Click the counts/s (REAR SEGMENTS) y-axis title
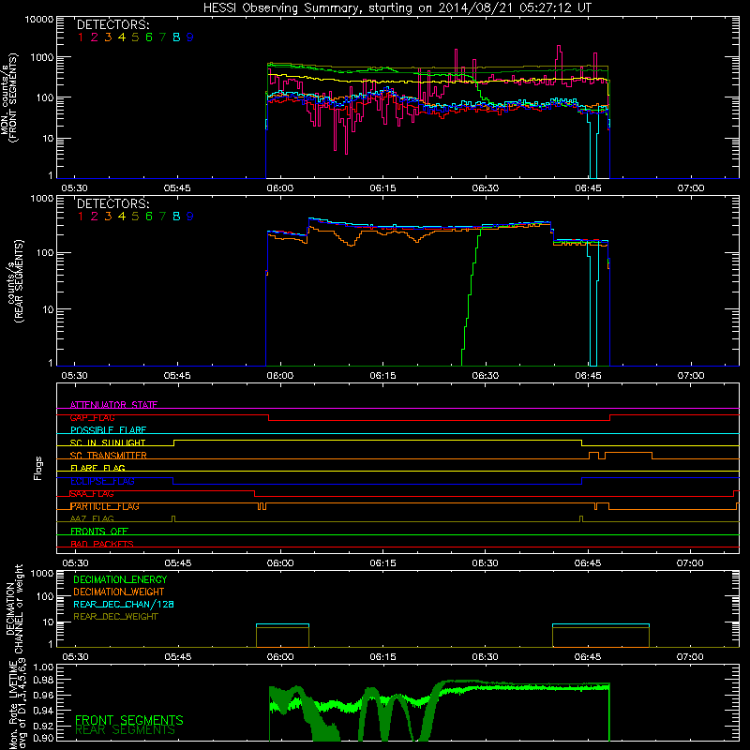Screen dimensions: 750x750 click(x=14, y=281)
